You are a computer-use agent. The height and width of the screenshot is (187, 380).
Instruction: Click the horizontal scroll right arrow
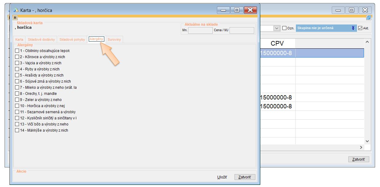[x=361, y=148]
